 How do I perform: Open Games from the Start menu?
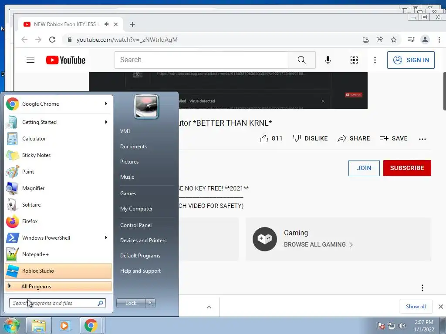[x=128, y=194]
